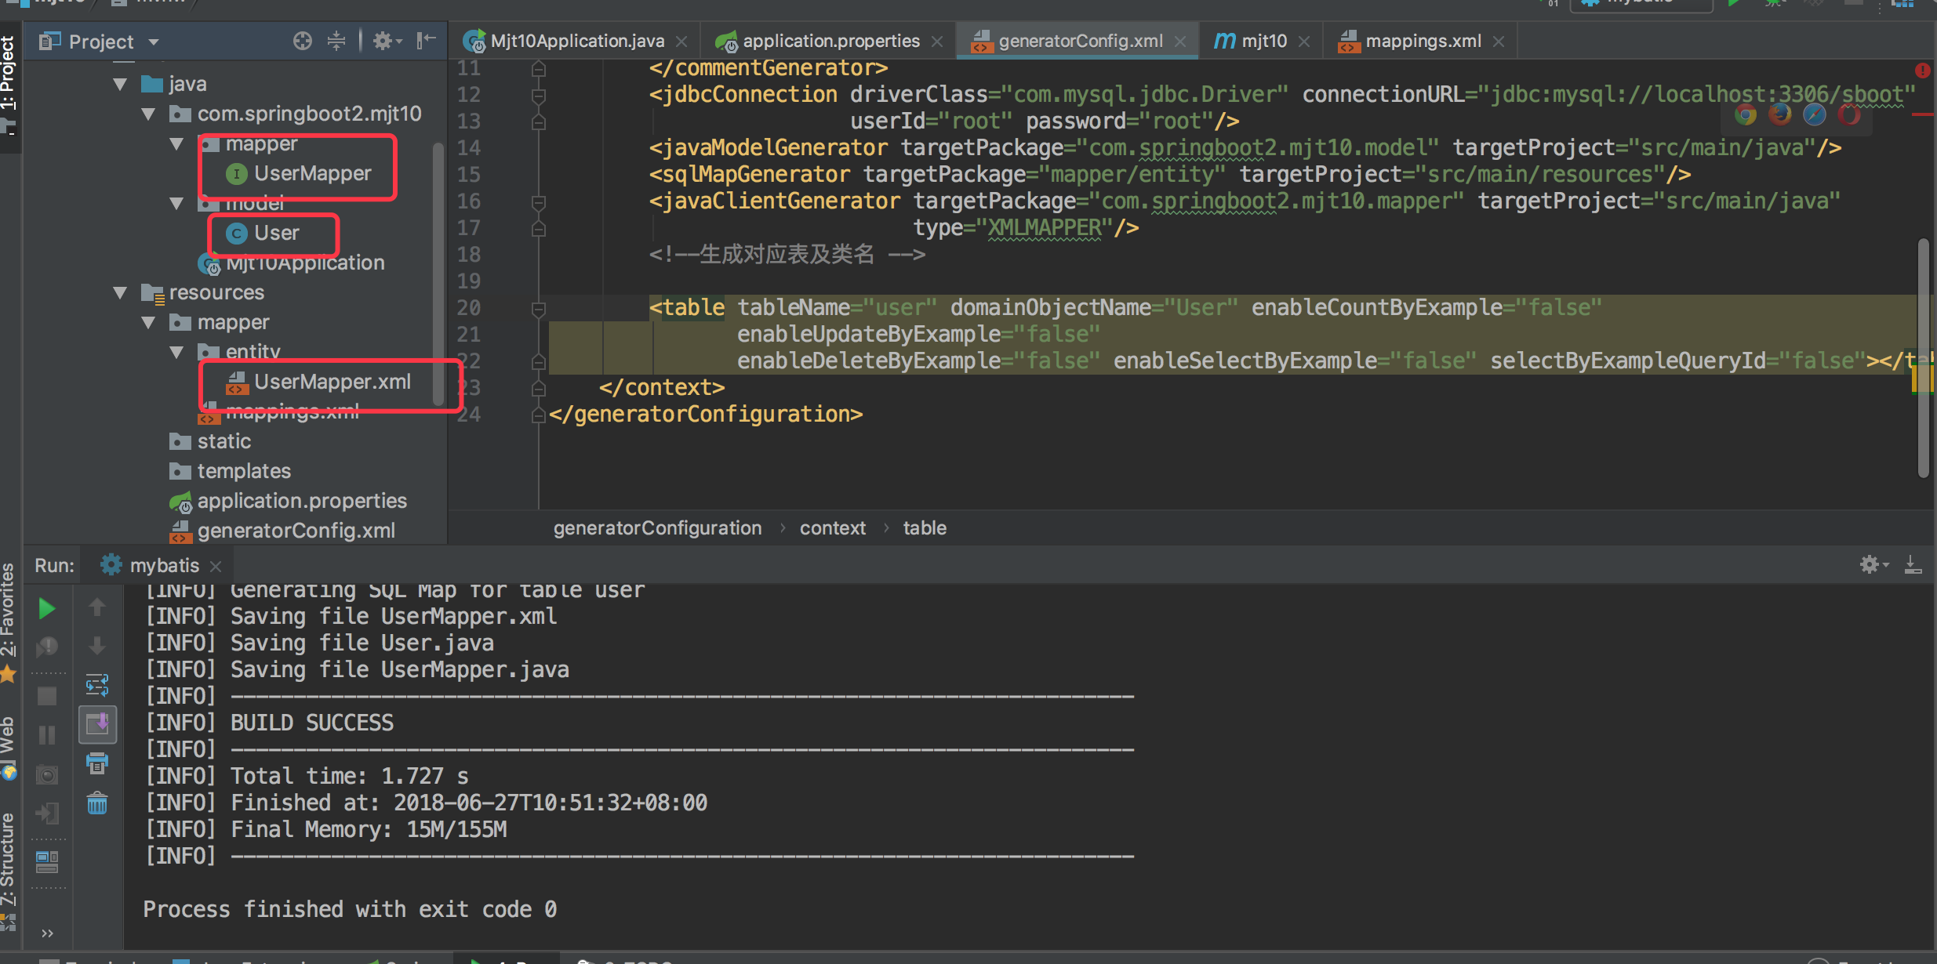Click the context breadcrumb item
The image size is (1937, 964).
point(832,528)
